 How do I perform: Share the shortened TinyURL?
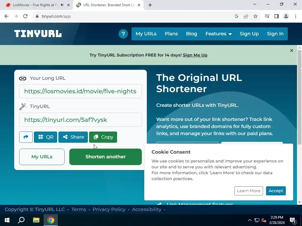tap(73, 137)
